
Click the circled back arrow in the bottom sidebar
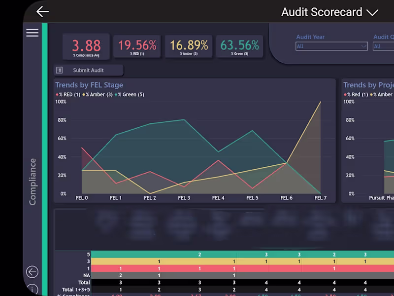tap(32, 272)
